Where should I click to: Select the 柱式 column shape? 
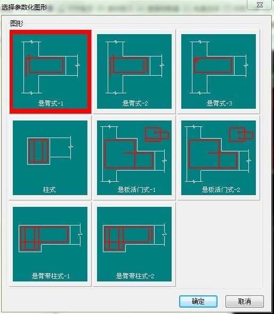[50, 158]
